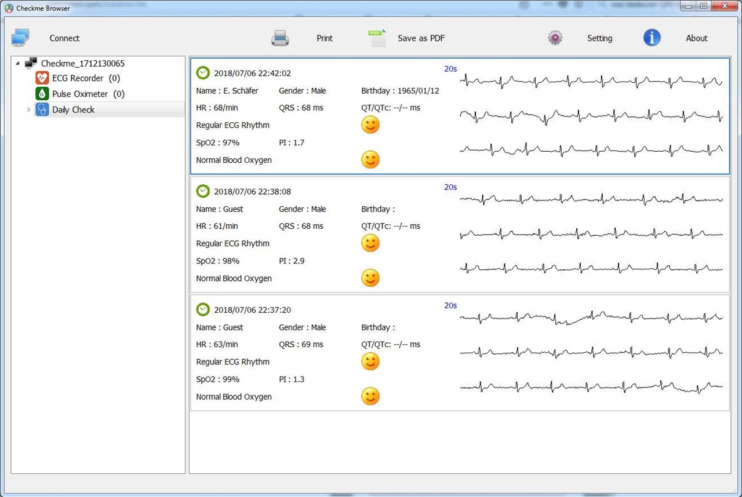Image resolution: width=742 pixels, height=497 pixels.
Task: Select ECG Recorder (0) in the tree
Action: (86, 78)
